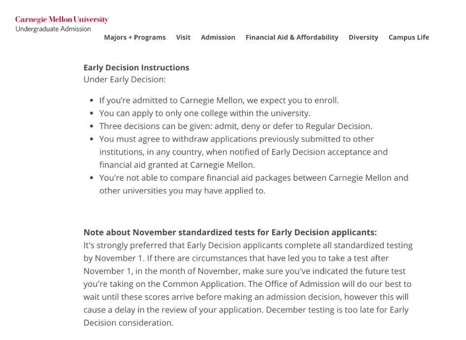
Task: Navigate to Campus Life
Action: coord(408,37)
